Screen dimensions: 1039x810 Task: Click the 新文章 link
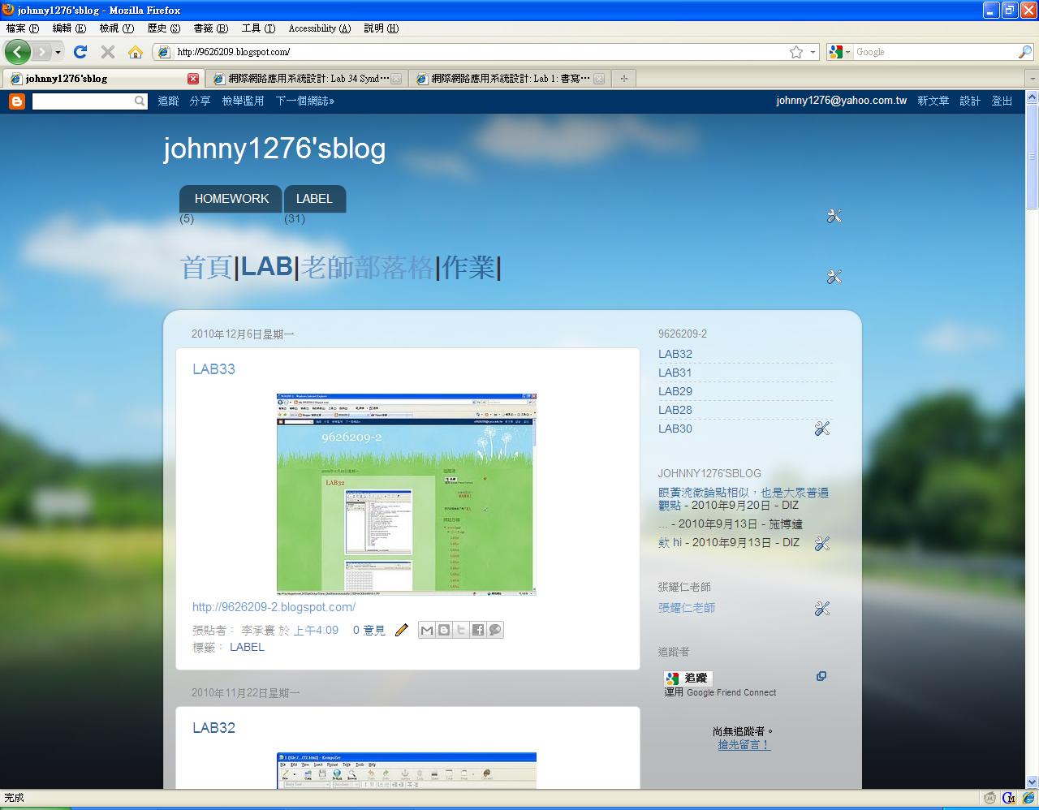tap(933, 101)
